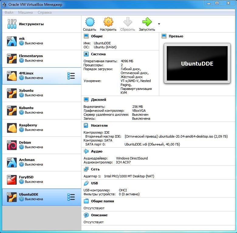Screen dimensions: 237x233
Task: Open the Общие section header link
Action: click(x=97, y=36)
